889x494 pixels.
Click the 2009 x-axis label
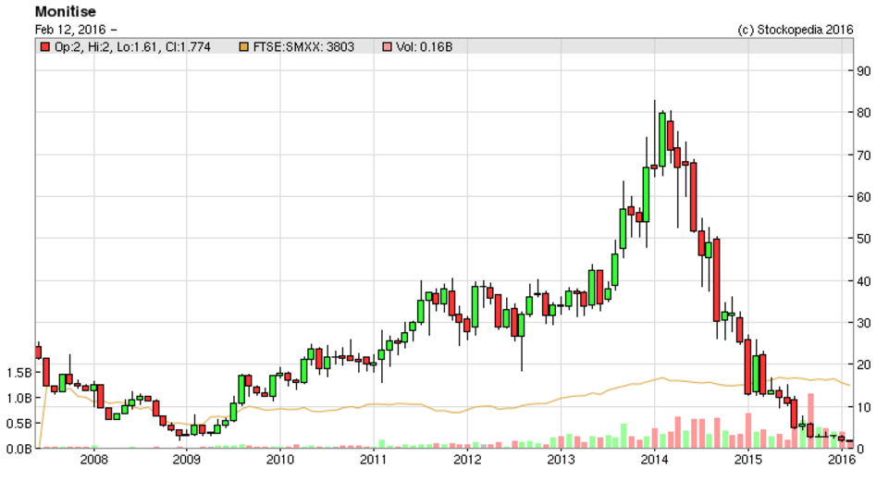pyautogui.click(x=187, y=459)
